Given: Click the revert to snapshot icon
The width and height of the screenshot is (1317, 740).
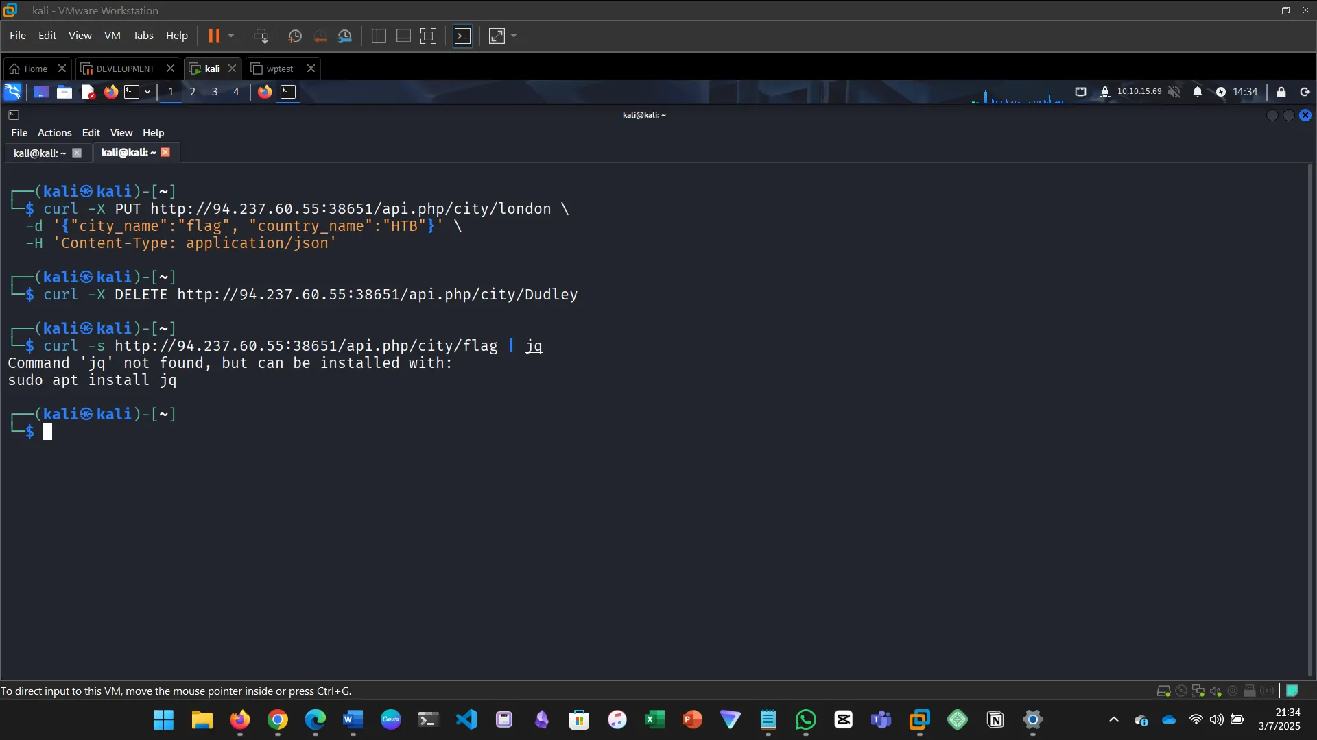Looking at the screenshot, I should coord(320,36).
